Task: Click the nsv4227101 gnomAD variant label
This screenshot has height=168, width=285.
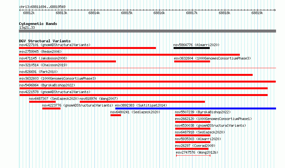Action: coord(55,45)
